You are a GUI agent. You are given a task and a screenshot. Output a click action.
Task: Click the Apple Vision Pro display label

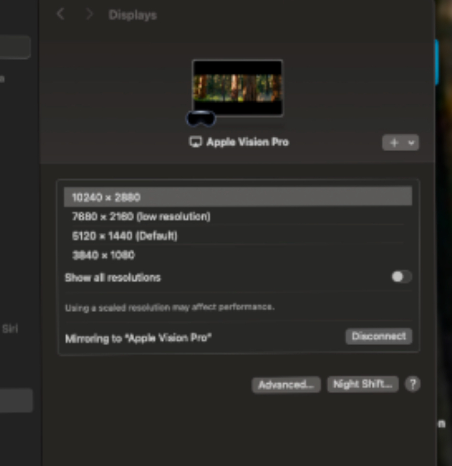pyautogui.click(x=248, y=142)
